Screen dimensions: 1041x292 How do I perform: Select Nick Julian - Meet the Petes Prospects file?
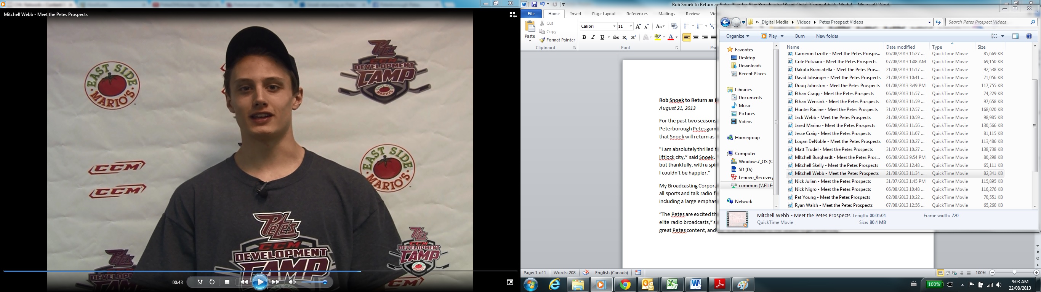[x=833, y=181]
